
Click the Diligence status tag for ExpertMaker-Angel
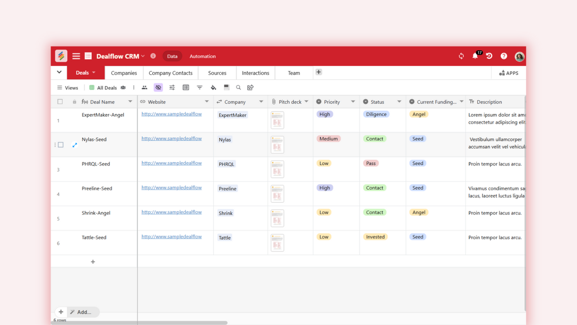pyautogui.click(x=376, y=114)
